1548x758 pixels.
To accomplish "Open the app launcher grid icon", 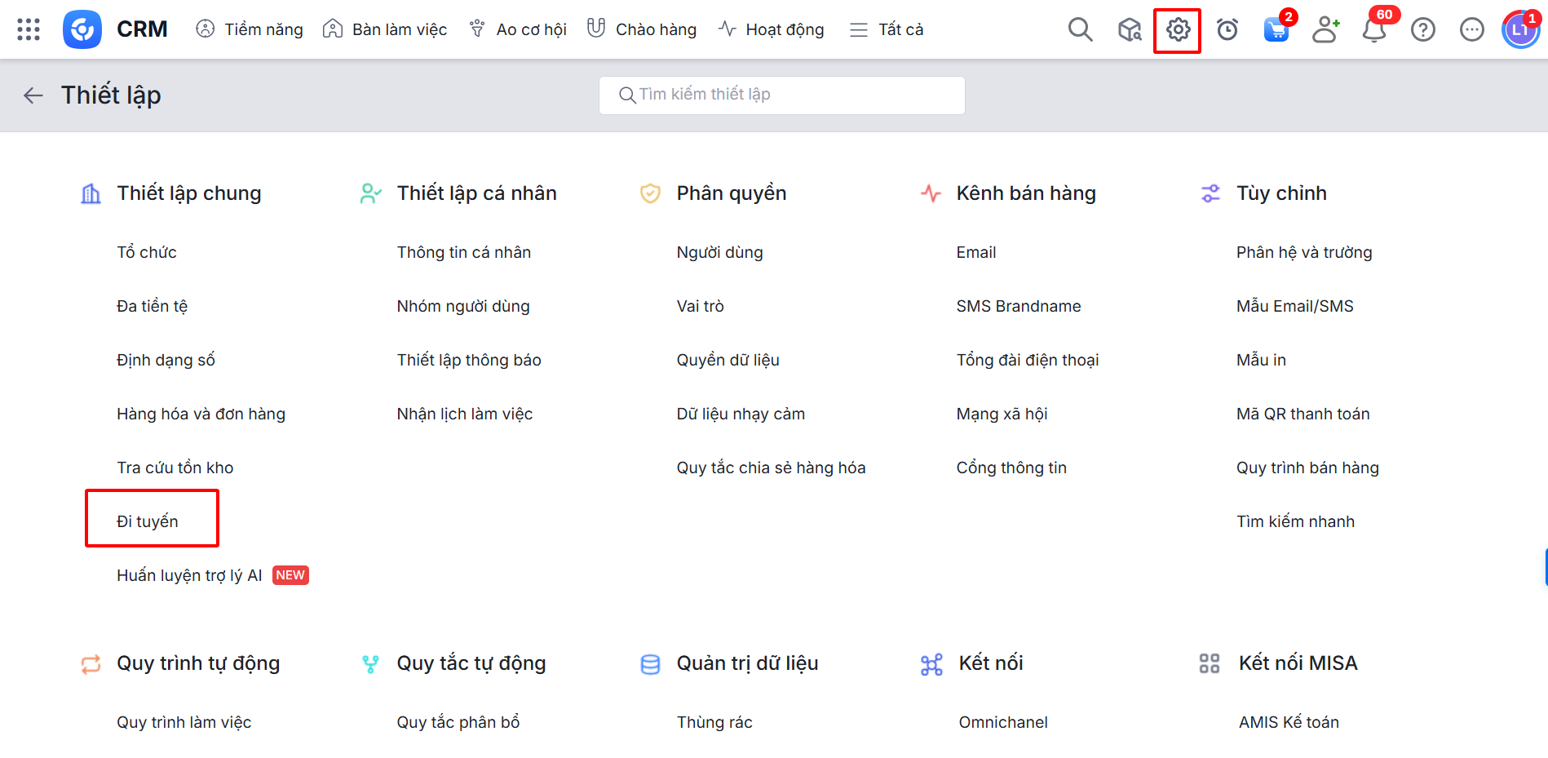I will coord(29,29).
